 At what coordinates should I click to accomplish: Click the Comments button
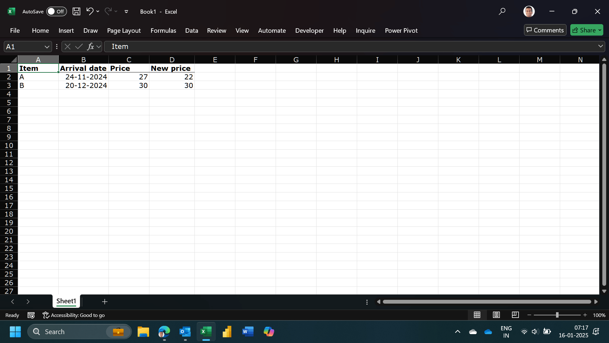click(545, 30)
